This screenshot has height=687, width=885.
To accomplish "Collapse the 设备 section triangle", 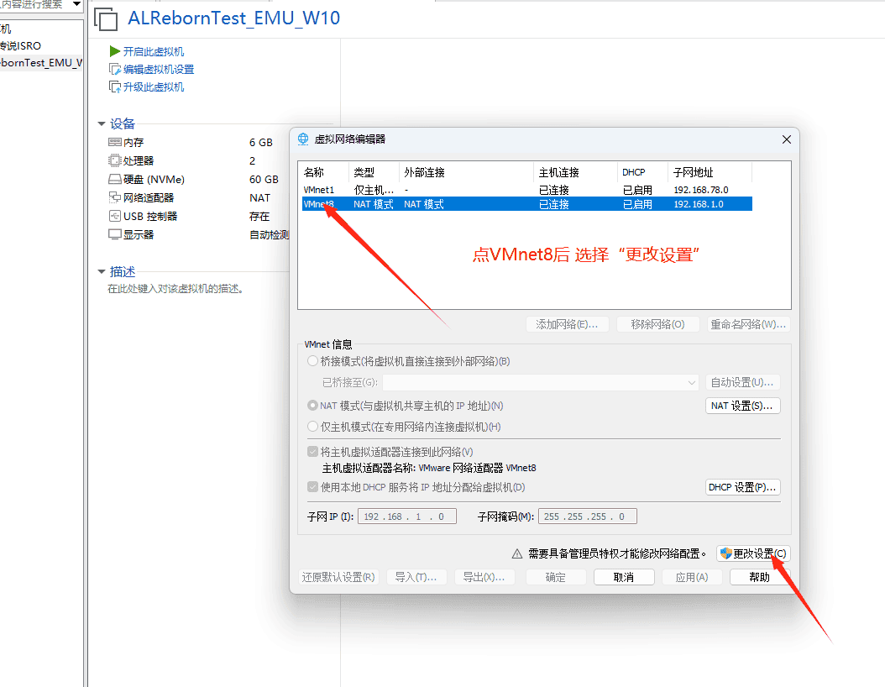I will (x=102, y=124).
